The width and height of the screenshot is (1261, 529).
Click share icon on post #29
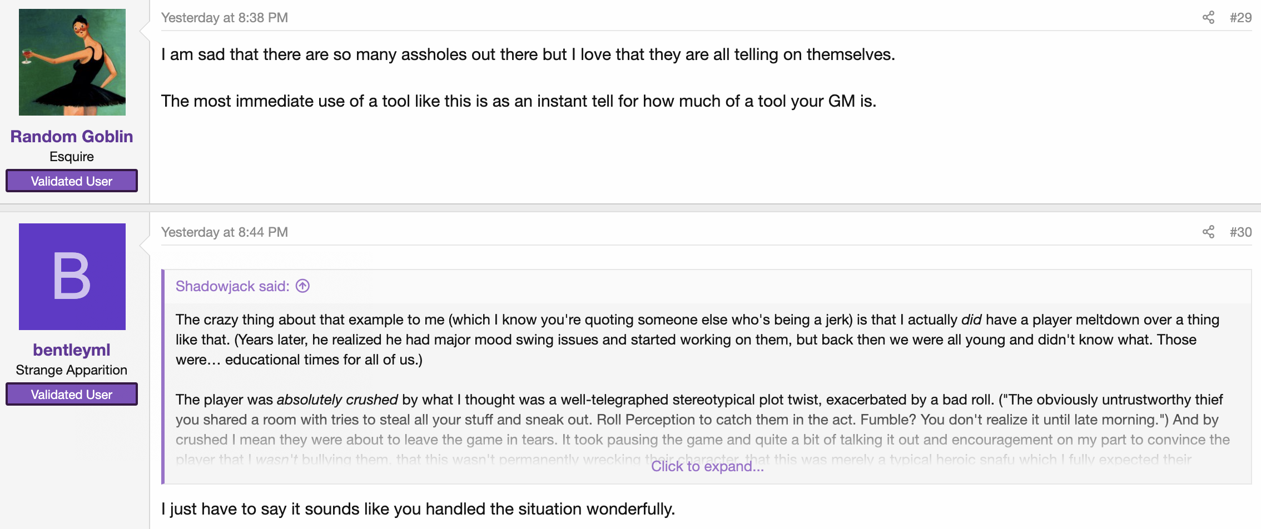coord(1208,17)
